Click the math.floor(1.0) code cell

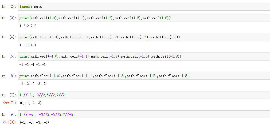[x=144, y=37]
